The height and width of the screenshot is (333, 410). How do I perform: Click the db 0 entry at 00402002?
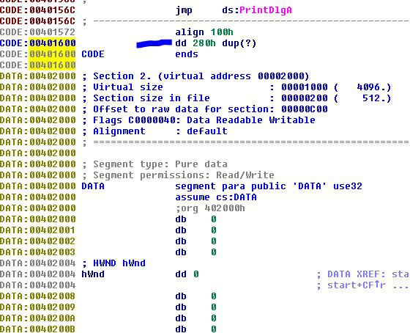(195, 241)
